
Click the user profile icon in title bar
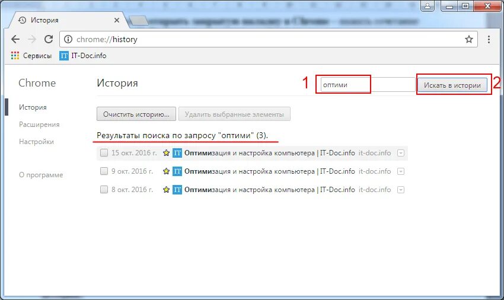[428, 6]
